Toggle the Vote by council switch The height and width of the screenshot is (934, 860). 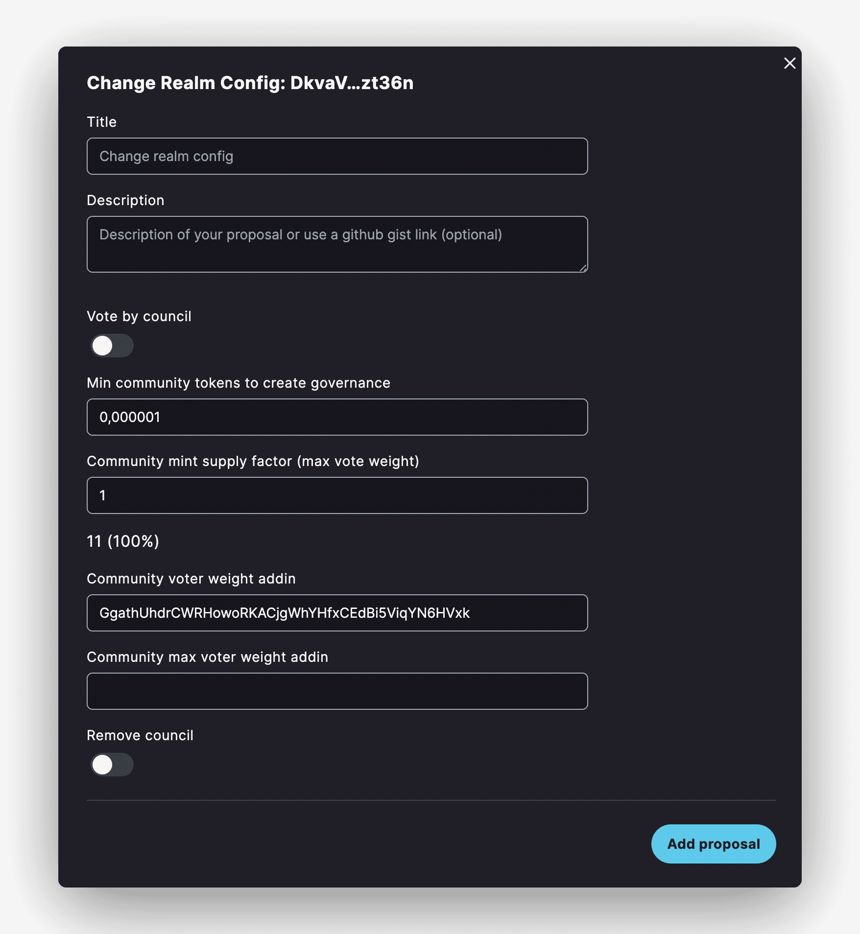[x=112, y=346]
